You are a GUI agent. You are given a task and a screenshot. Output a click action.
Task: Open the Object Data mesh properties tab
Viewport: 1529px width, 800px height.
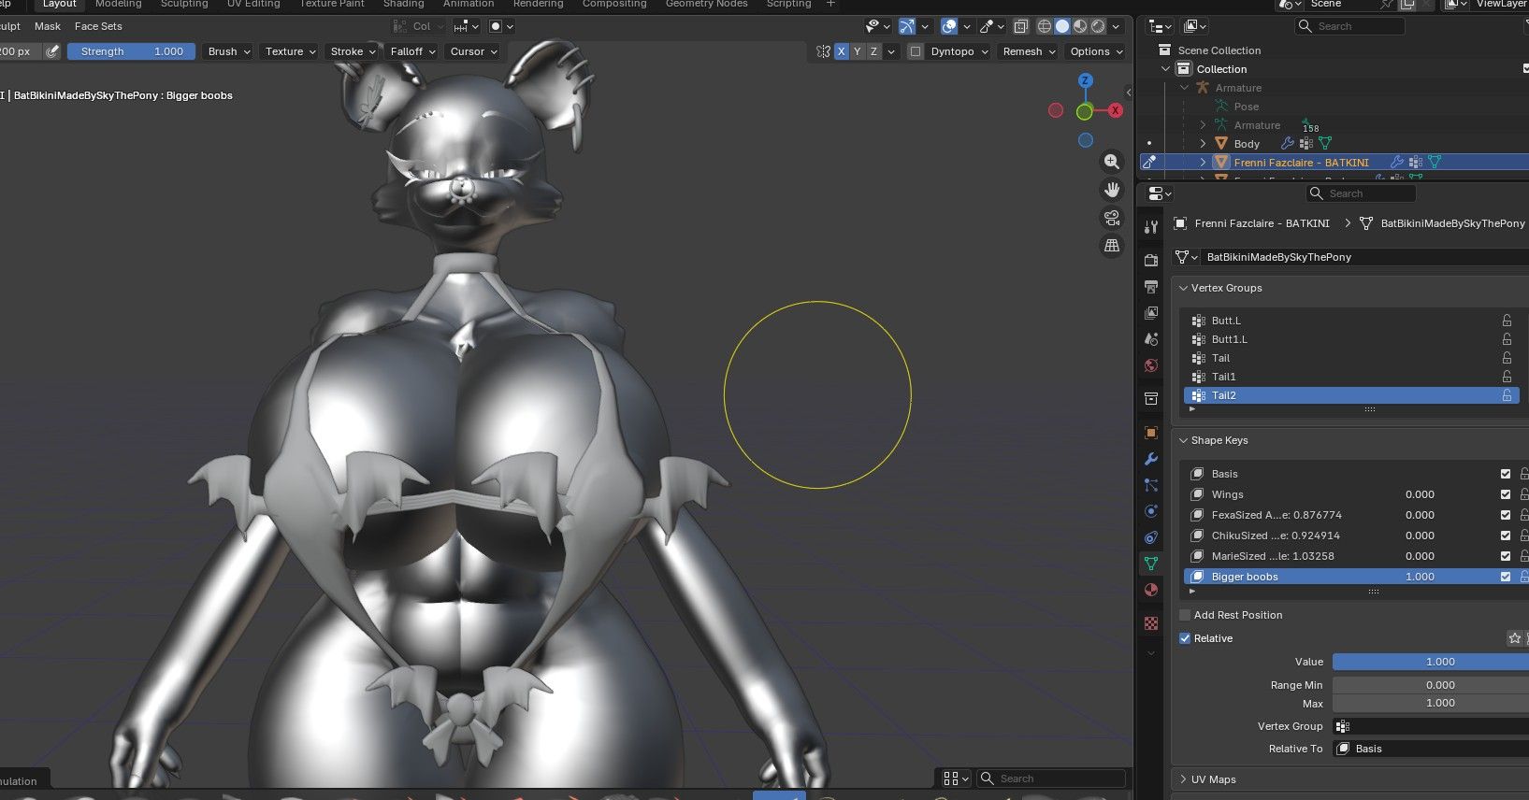1151,564
